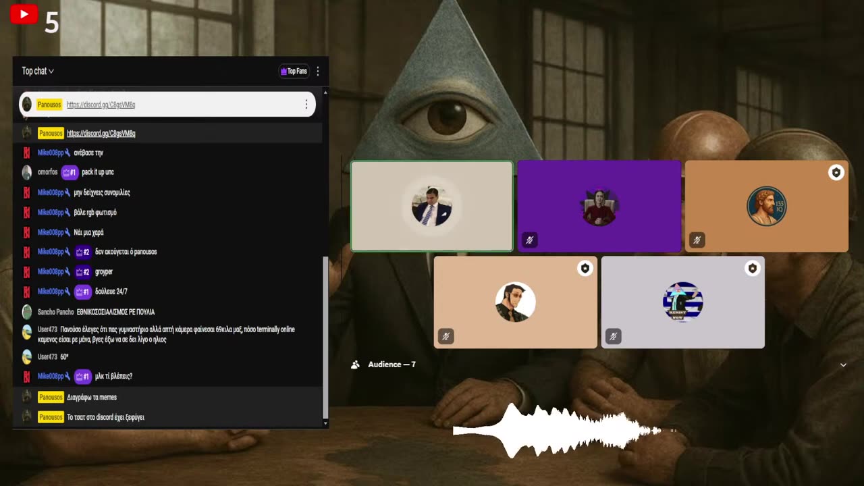Image resolution: width=864 pixels, height=486 pixels.
Task: Click the suited man's round avatar
Action: [x=431, y=206]
